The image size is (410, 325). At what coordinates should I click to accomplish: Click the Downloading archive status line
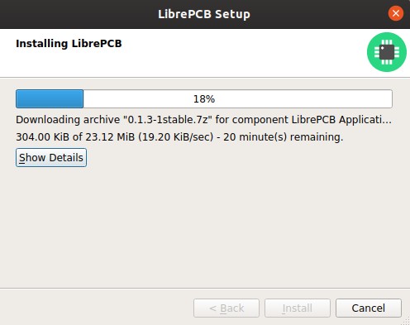pyautogui.click(x=203, y=120)
